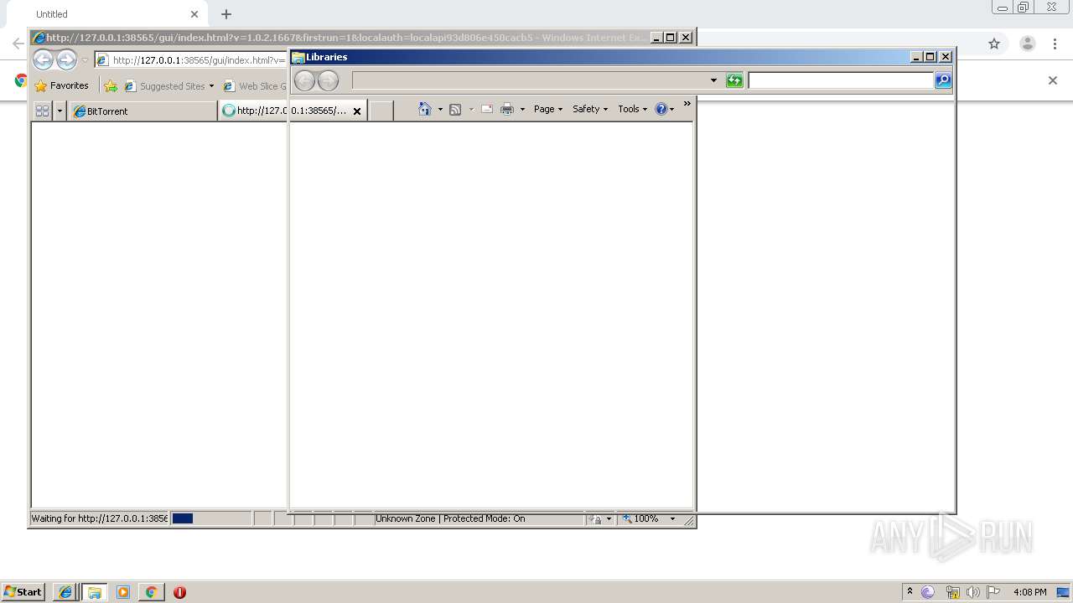1073x603 pixels.
Task: Click the Libraries address bar field
Action: pyautogui.click(x=531, y=80)
